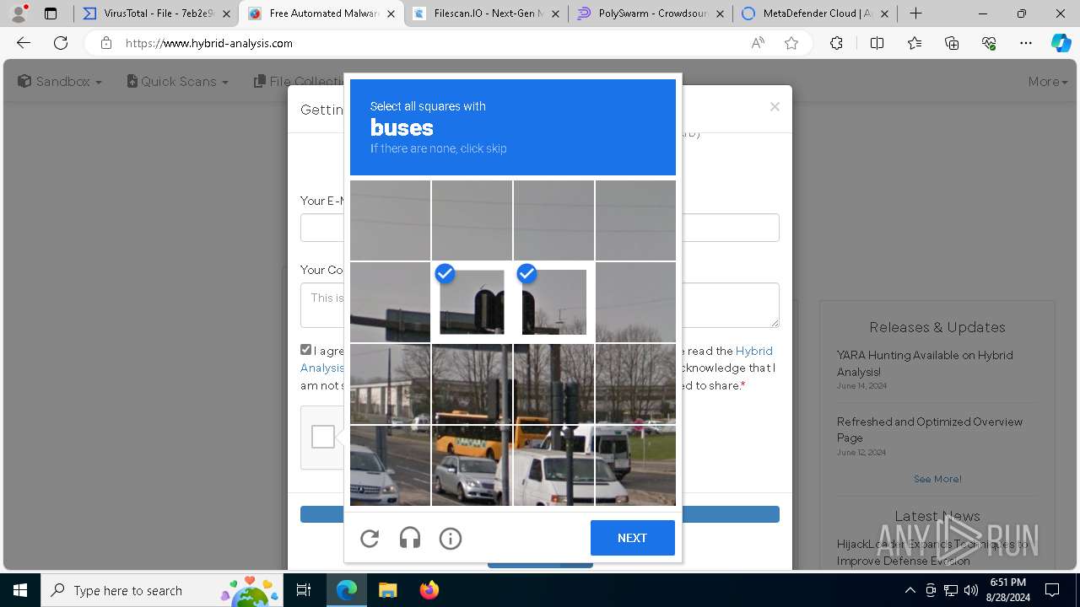Viewport: 1080px width, 607px height.
Task: Open HijackLoader news article link
Action: pos(932,552)
